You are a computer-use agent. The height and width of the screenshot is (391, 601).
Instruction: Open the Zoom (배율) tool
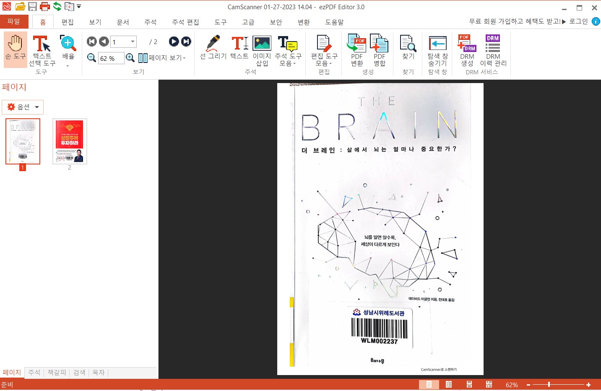68,51
